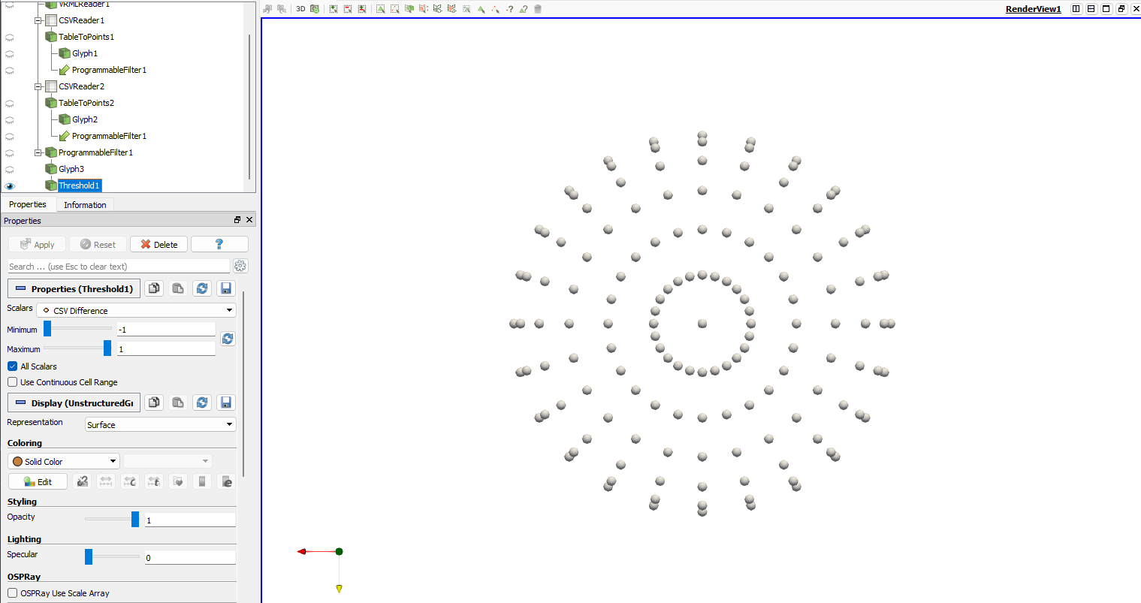Click the refresh icon next to Minimum/Maximum range
This screenshot has width=1141, height=603.
[x=228, y=339]
